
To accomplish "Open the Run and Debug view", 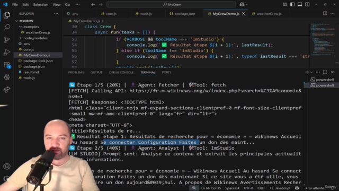I will (x=7, y=52).
